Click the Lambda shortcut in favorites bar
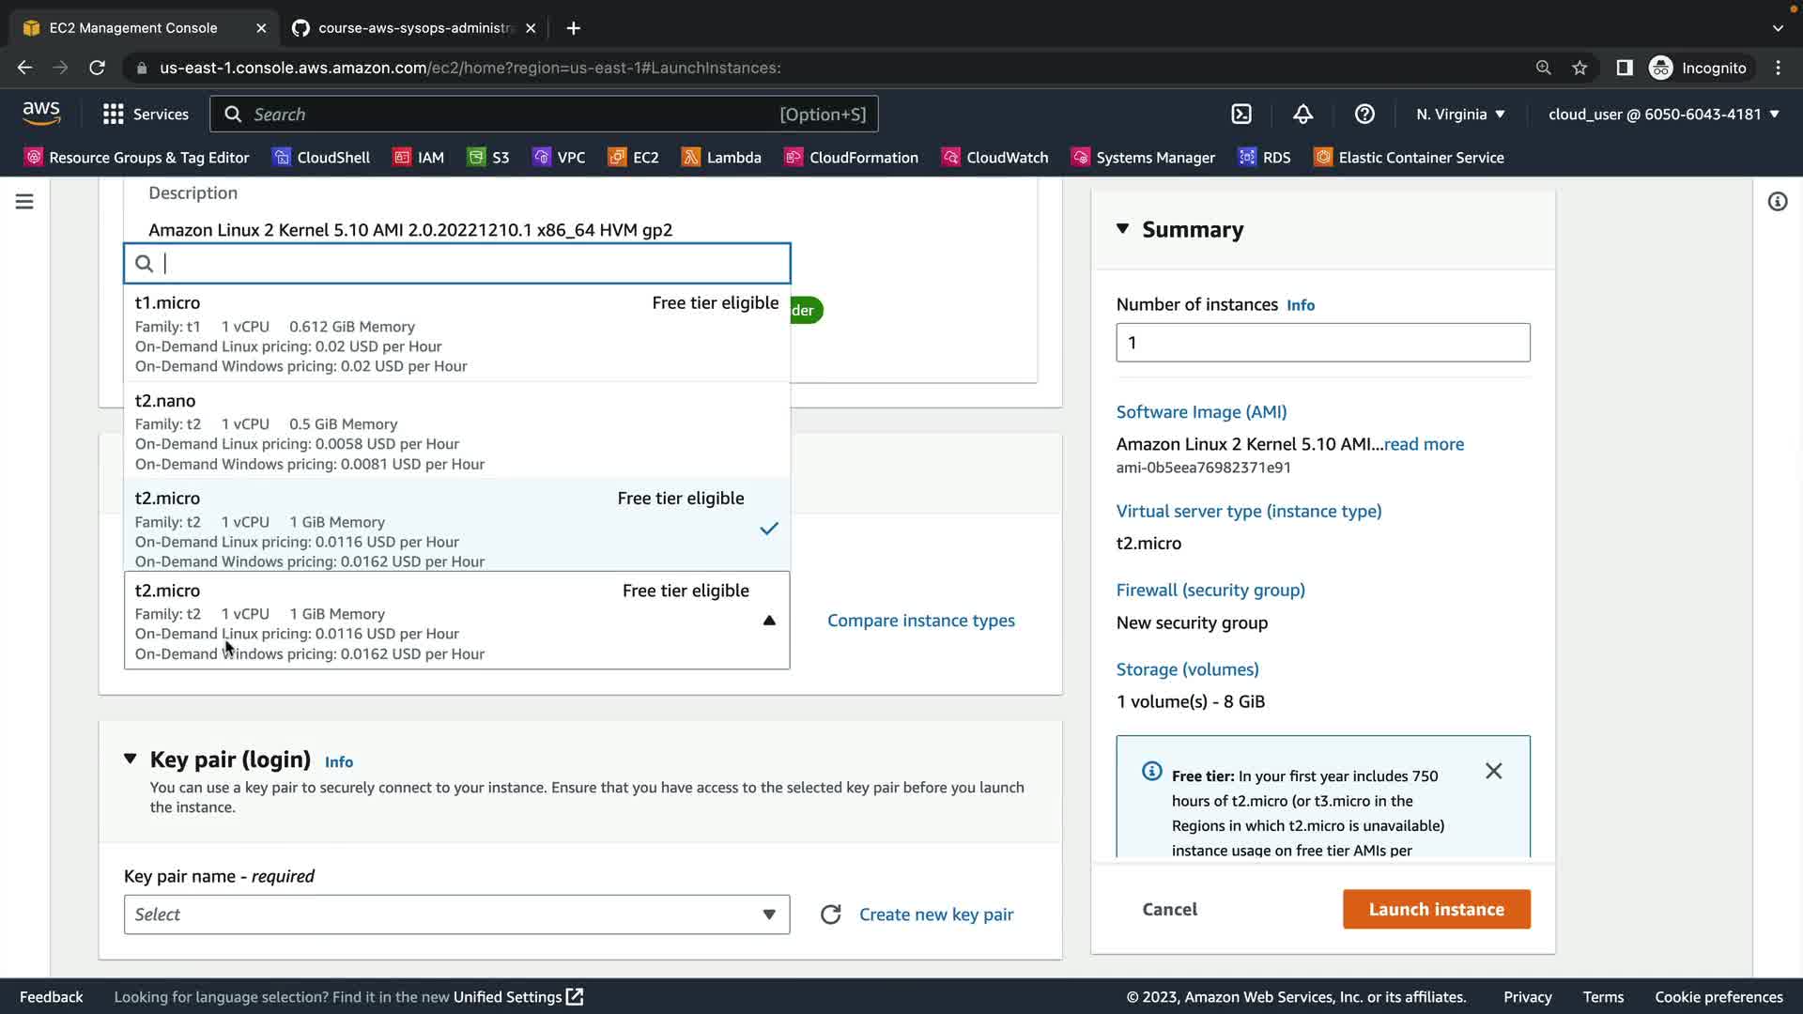The image size is (1803, 1014). point(721,157)
